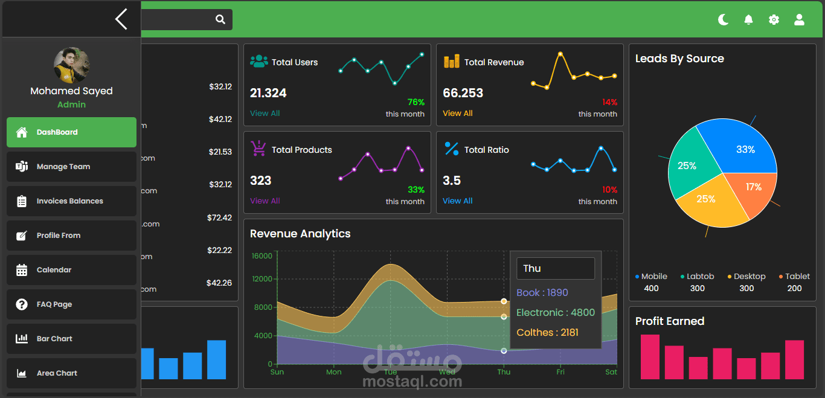Image resolution: width=825 pixels, height=398 pixels.
Task: Click the Admin role label
Action: coord(72,104)
